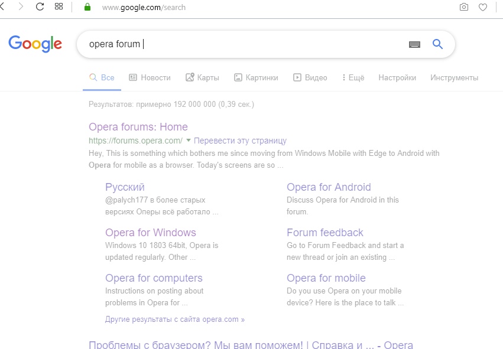Go back to the previous page
This screenshot has width=503, height=349.
[2, 6]
